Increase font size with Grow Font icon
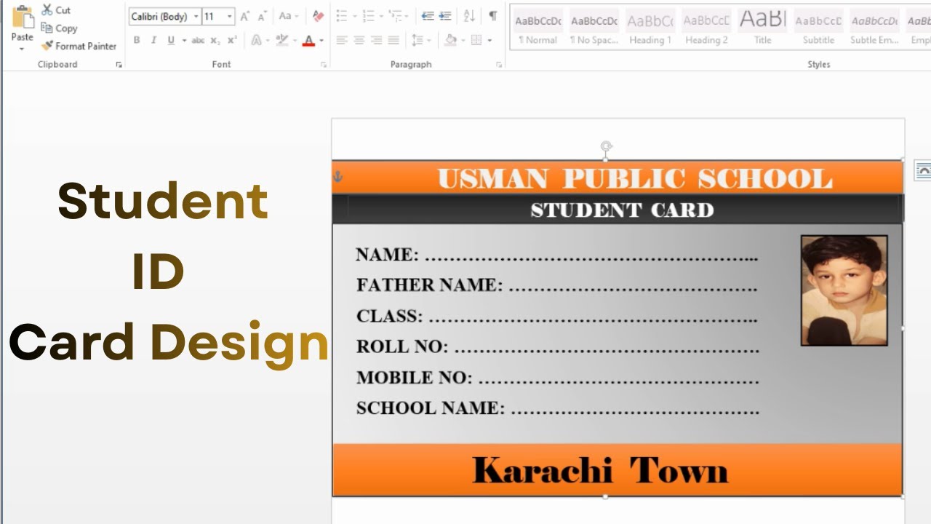This screenshot has width=931, height=524. tap(245, 16)
